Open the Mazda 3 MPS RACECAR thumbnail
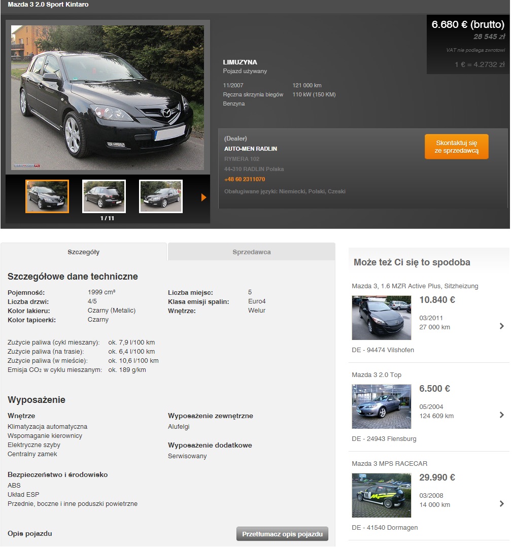The height and width of the screenshot is (547, 512). point(381,495)
